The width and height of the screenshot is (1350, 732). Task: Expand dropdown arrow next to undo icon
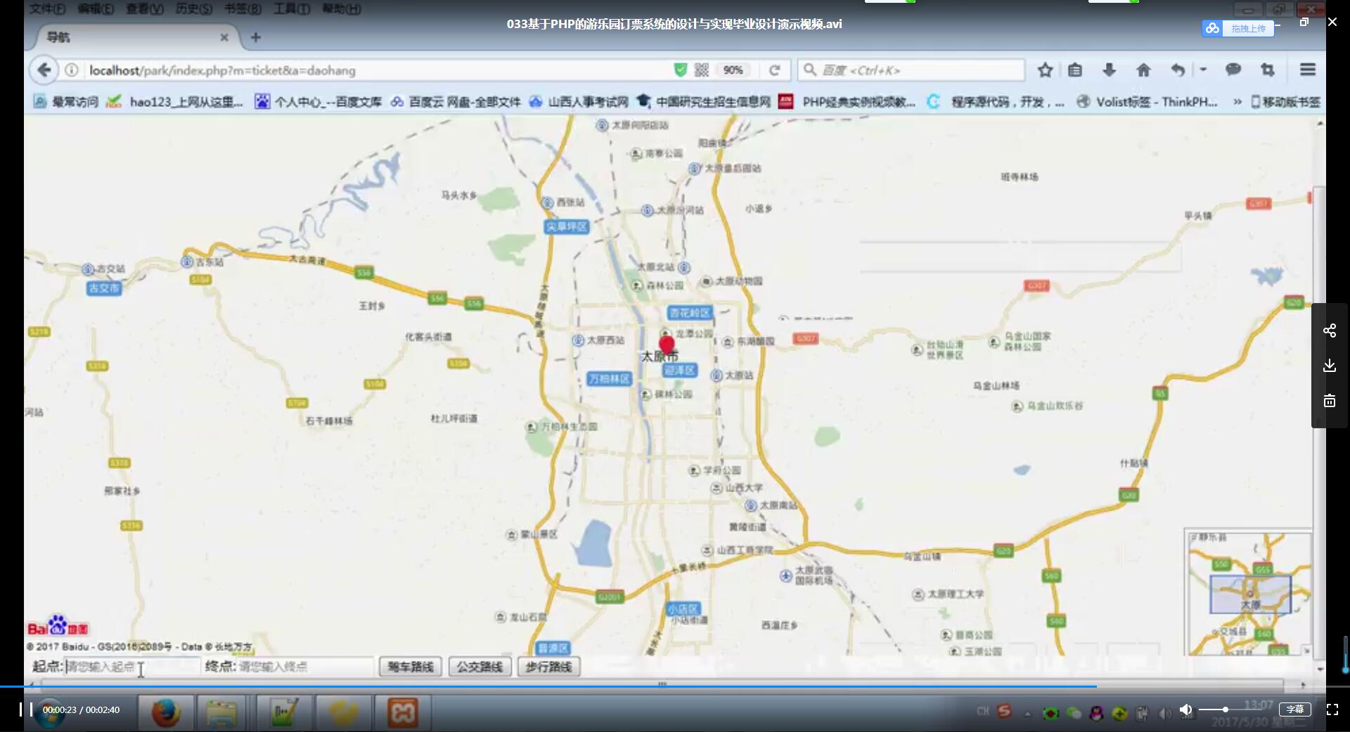[x=1203, y=70]
